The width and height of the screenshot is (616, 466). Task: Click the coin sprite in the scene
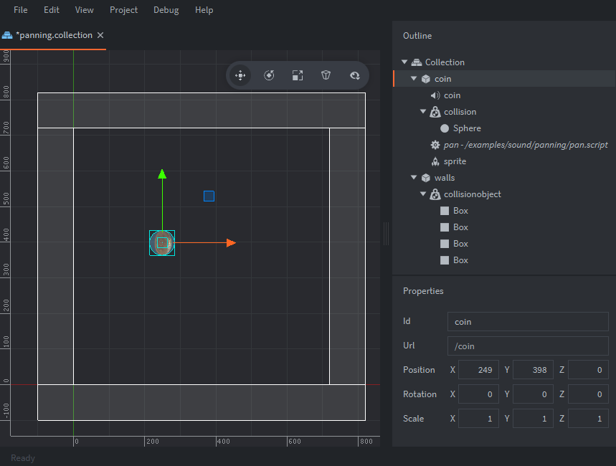[x=162, y=243]
